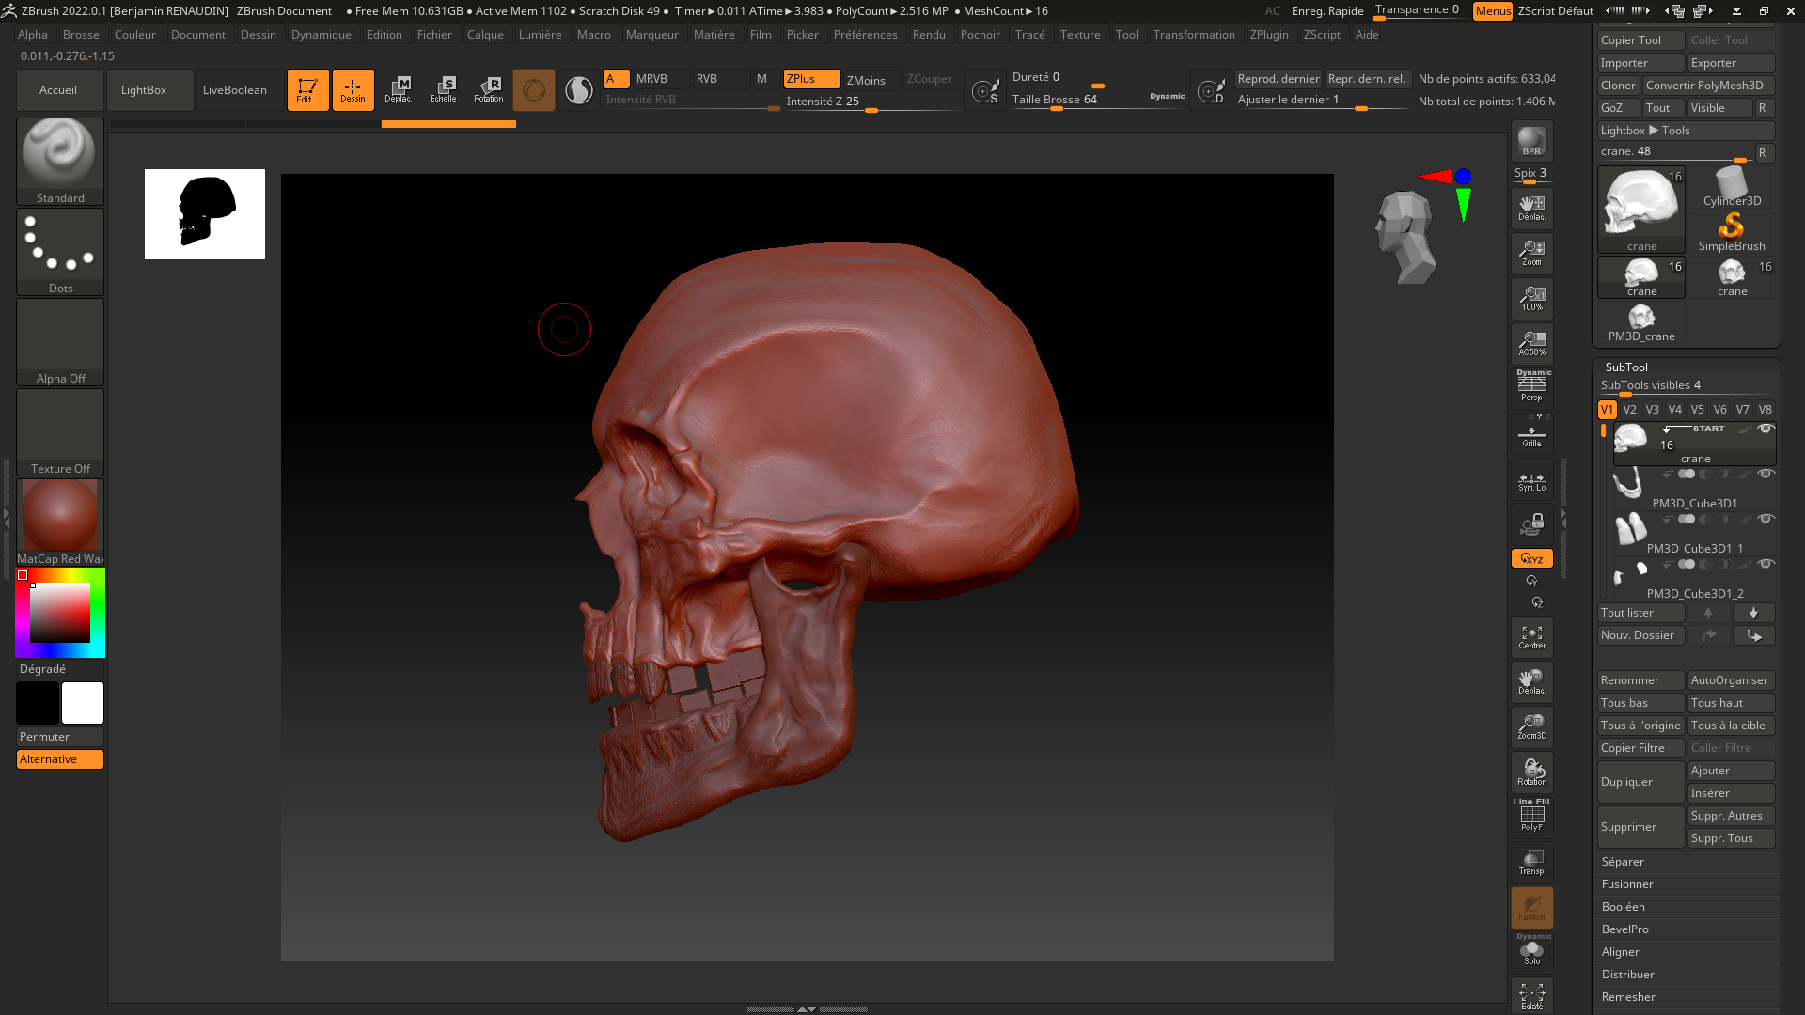The height and width of the screenshot is (1015, 1805).
Task: Click the AC50% half-size icon
Action: (1532, 343)
